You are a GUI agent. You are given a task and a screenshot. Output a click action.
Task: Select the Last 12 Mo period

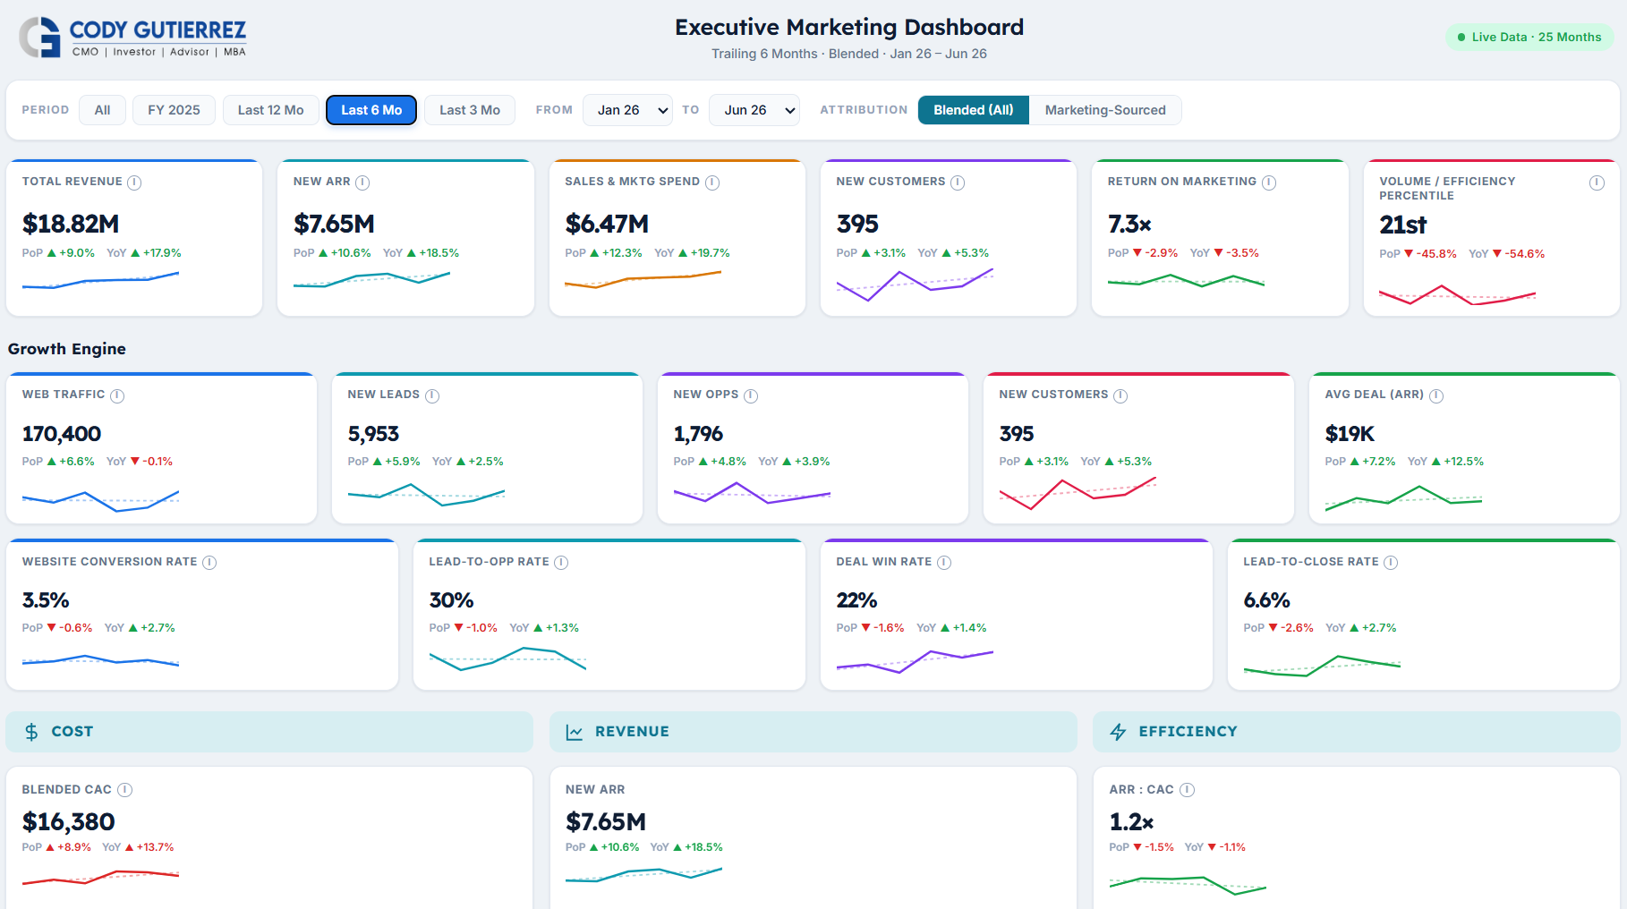click(x=271, y=110)
